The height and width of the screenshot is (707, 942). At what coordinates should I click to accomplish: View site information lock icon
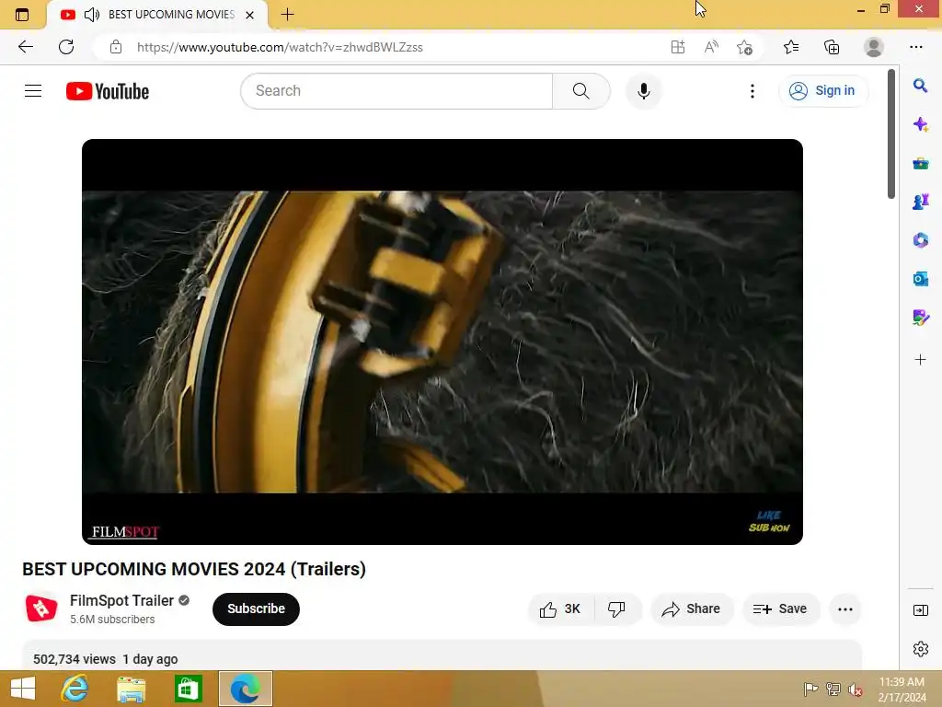click(116, 47)
